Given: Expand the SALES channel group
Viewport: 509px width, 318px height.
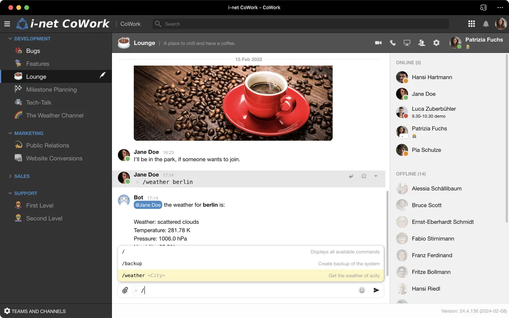Looking at the screenshot, I should [11, 176].
